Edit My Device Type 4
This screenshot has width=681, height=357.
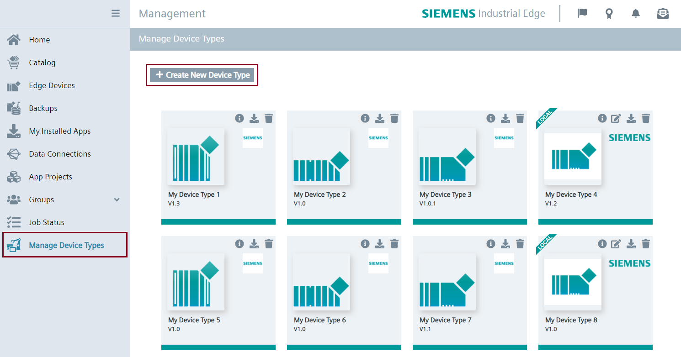click(x=616, y=118)
